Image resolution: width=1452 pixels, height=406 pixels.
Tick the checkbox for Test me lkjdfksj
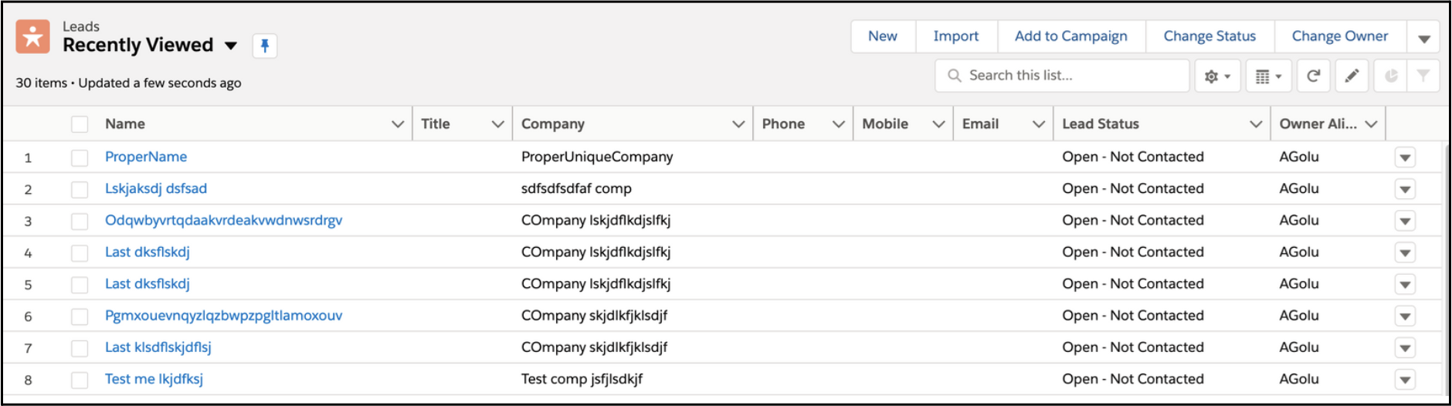pos(80,380)
